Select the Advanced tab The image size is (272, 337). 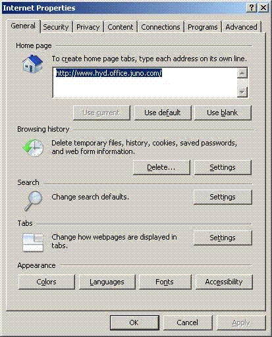coord(241,27)
